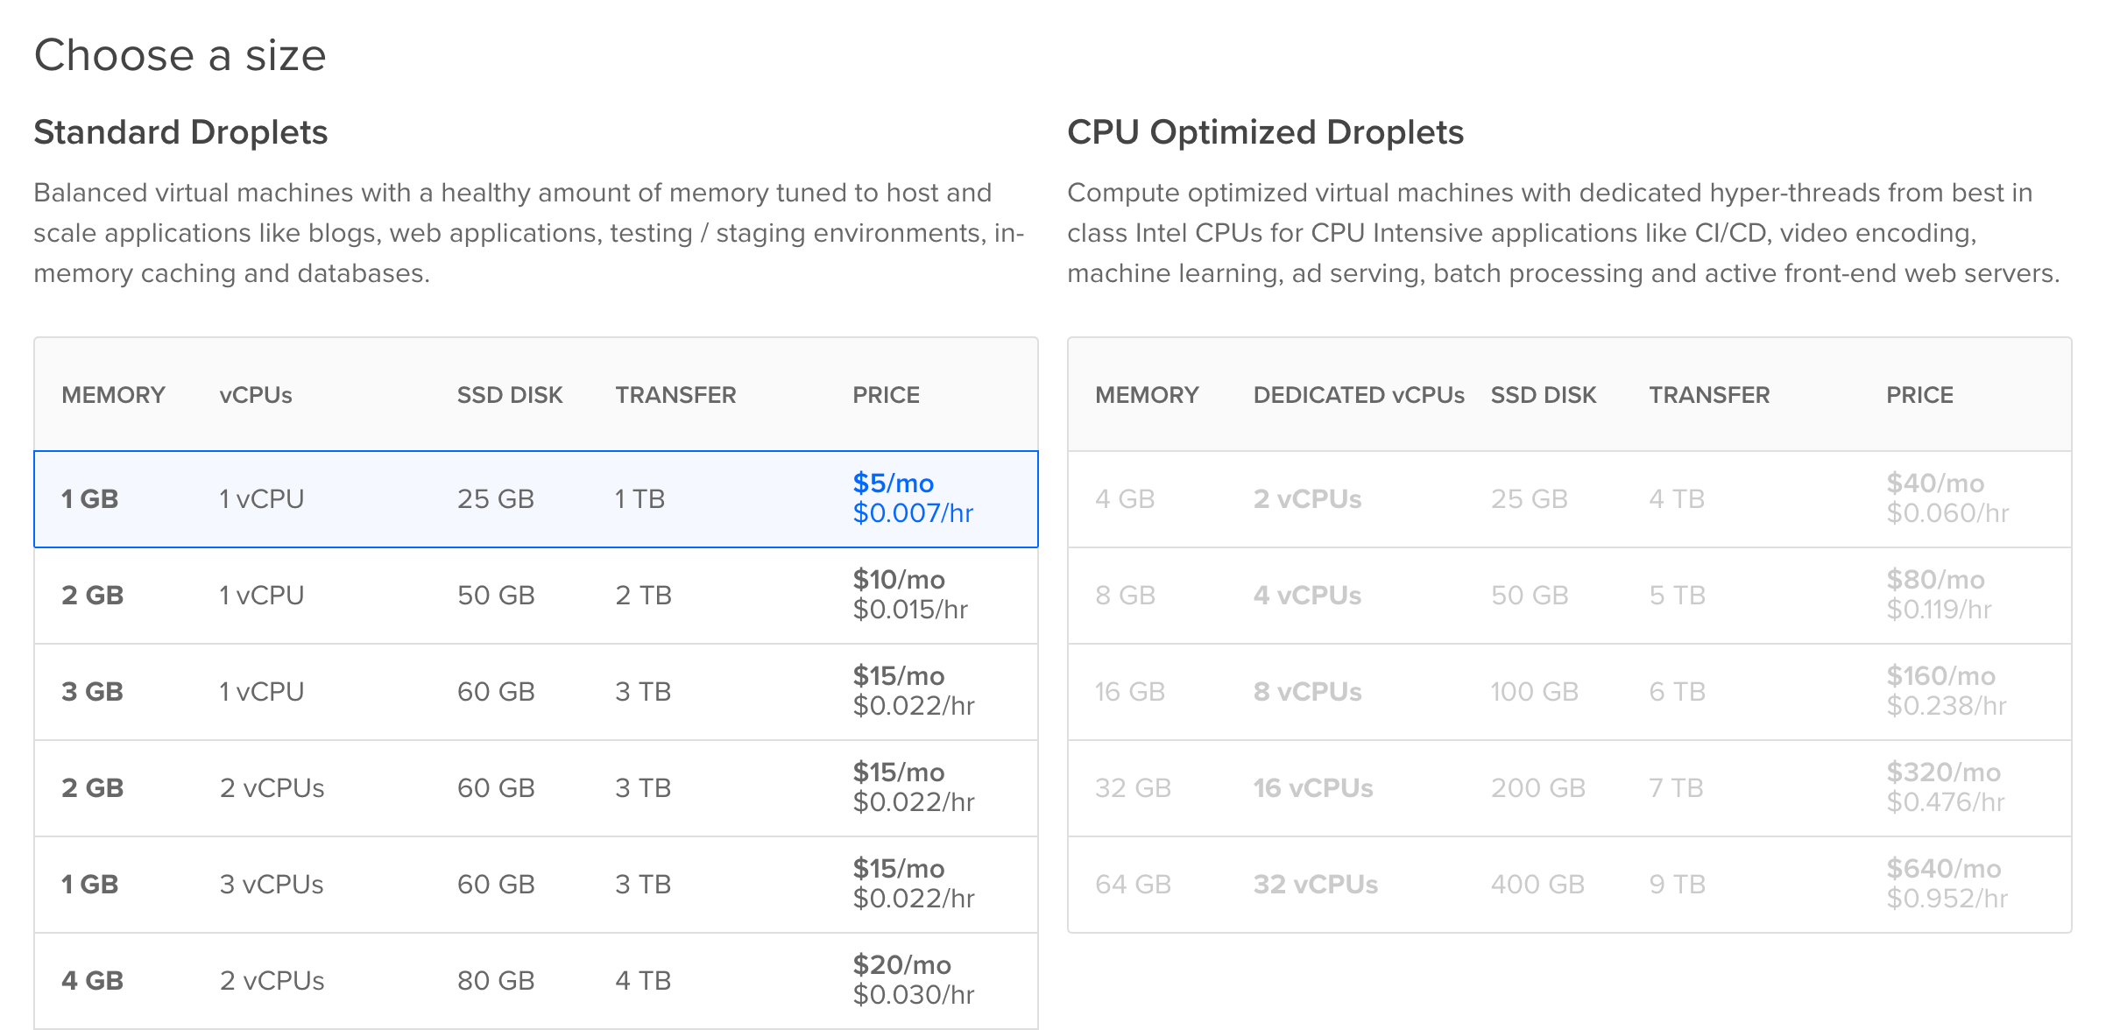Select the 3 GB 1 vCPU droplet
This screenshot has height=1030, width=2120.
[x=535, y=692]
